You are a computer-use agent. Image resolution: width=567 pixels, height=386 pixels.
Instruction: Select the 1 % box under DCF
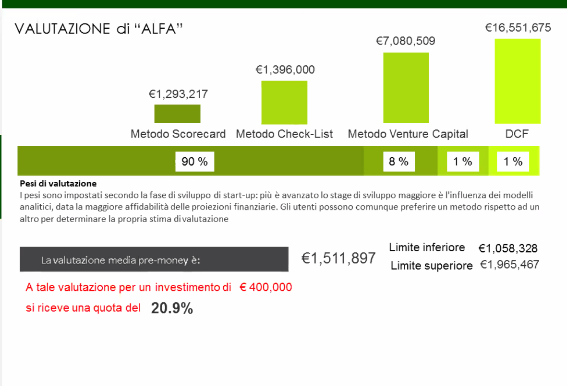coord(513,162)
